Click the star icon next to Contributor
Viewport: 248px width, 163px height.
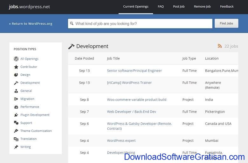pos(16,67)
